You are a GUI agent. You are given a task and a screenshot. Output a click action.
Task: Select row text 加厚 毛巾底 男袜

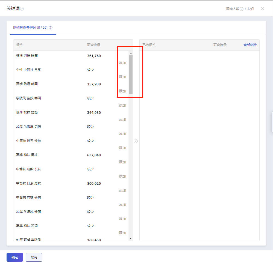click(x=28, y=127)
